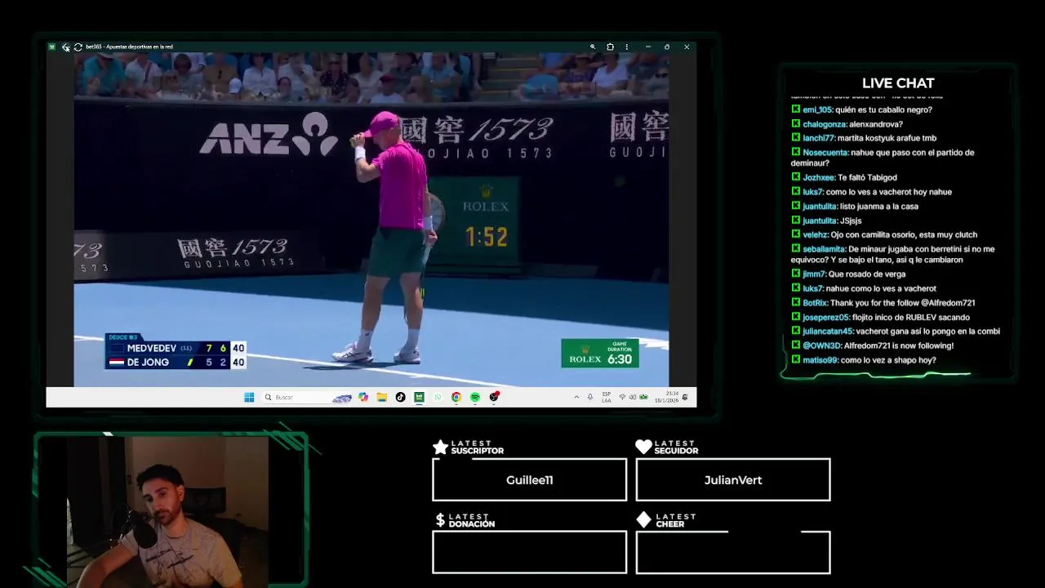
Task: Open Copilot from the taskbar
Action: tap(363, 398)
